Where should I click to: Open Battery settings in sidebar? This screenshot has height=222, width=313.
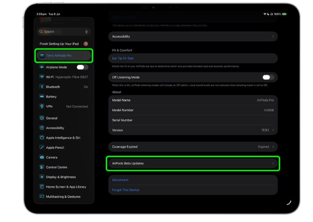[64, 97]
